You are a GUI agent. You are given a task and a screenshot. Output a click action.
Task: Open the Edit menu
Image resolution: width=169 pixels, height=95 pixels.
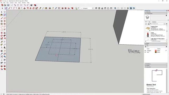click(4, 3)
